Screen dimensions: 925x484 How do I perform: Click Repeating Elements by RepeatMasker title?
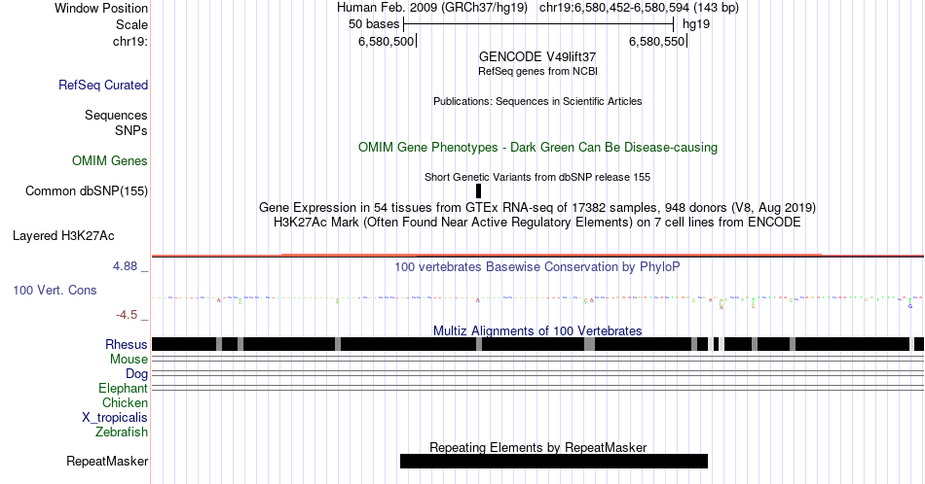click(x=538, y=447)
